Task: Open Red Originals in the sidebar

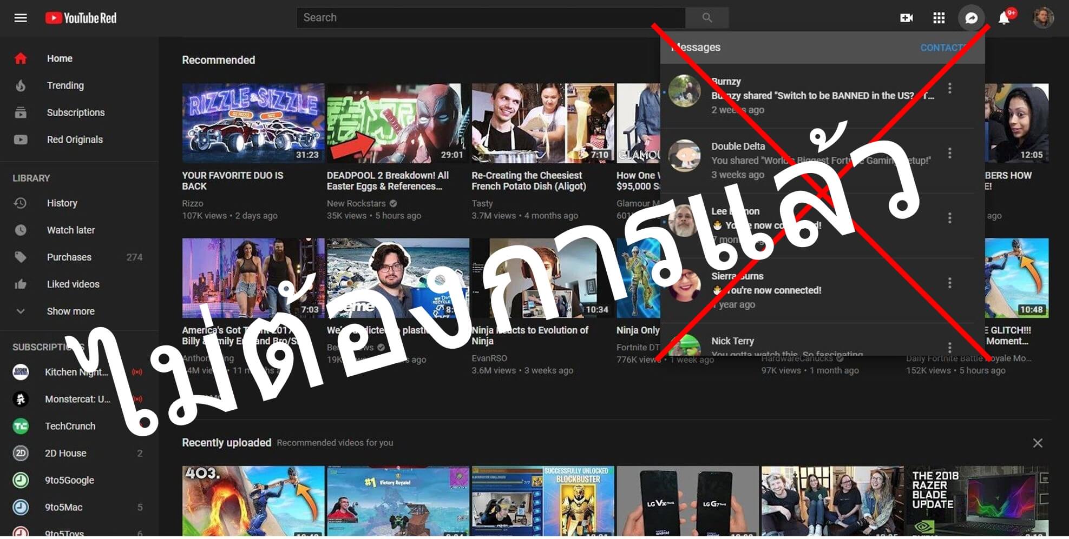Action: [x=79, y=139]
